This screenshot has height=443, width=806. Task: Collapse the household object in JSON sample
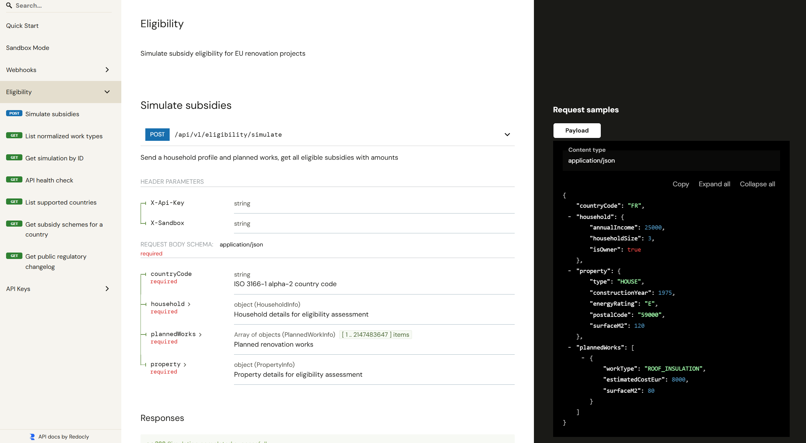coord(569,217)
